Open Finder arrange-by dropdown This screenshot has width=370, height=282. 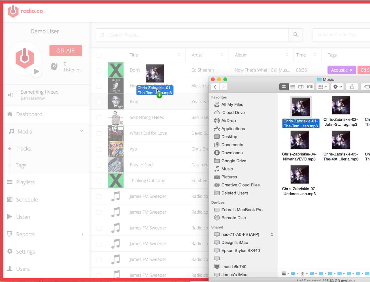point(323,87)
